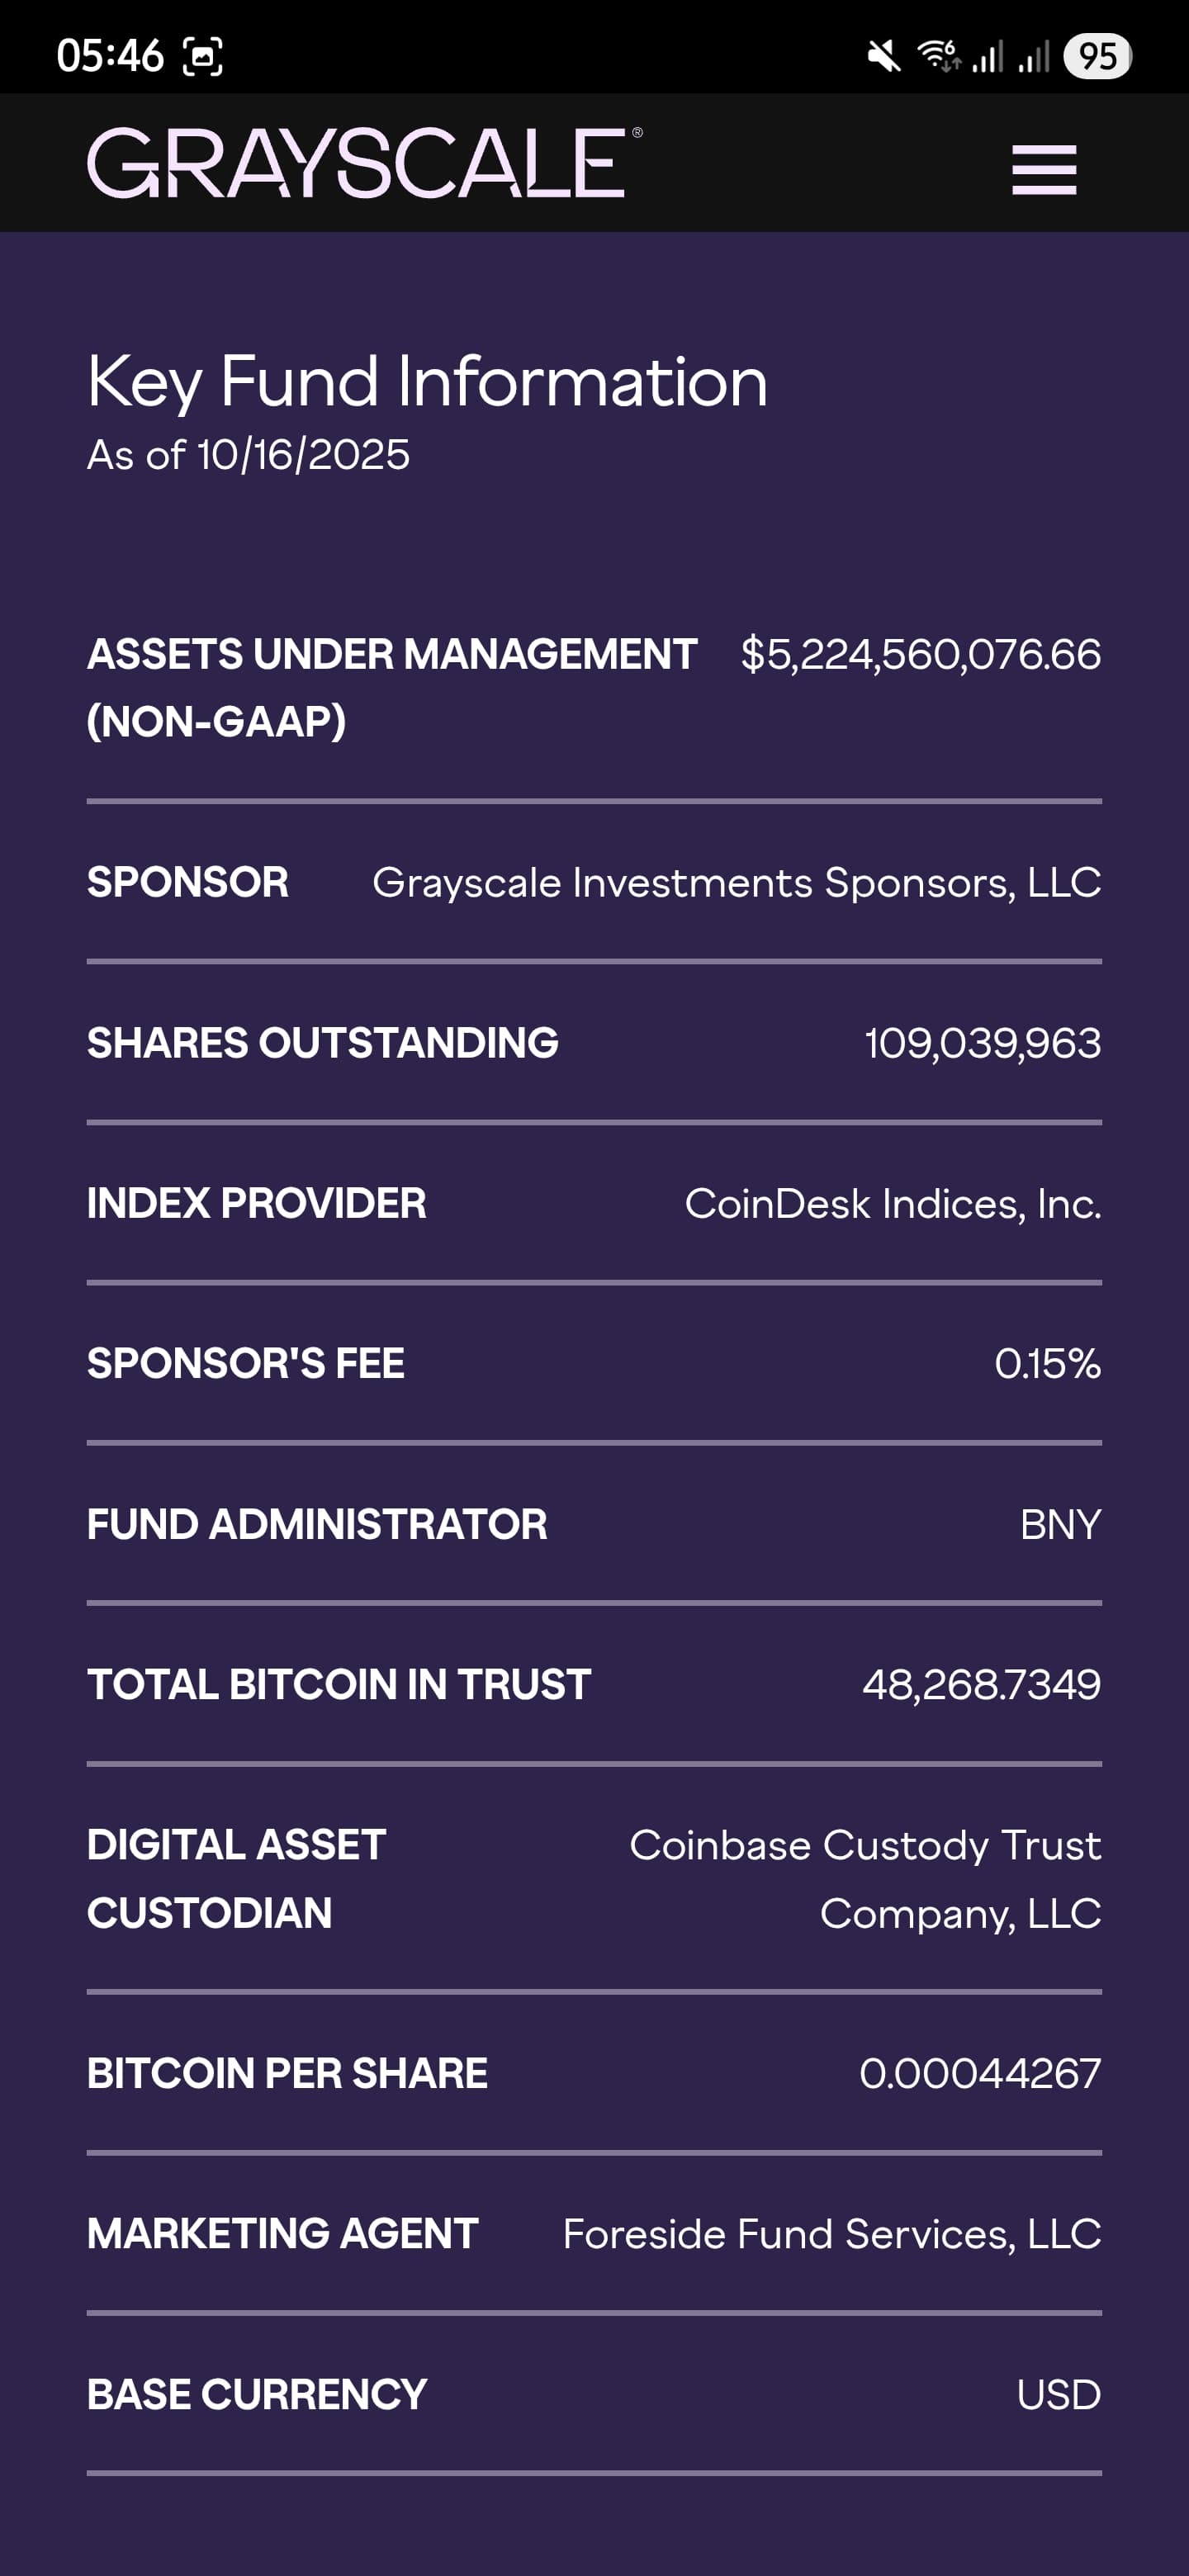Tap the 05:46 clock in status bar

point(110,56)
